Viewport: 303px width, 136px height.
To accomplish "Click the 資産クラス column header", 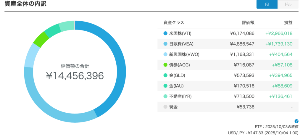I will coord(173,23).
